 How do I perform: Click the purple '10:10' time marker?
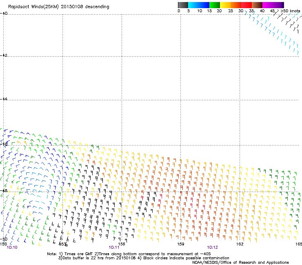12,247
